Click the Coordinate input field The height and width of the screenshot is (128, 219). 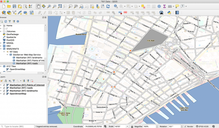[x=93, y=126]
